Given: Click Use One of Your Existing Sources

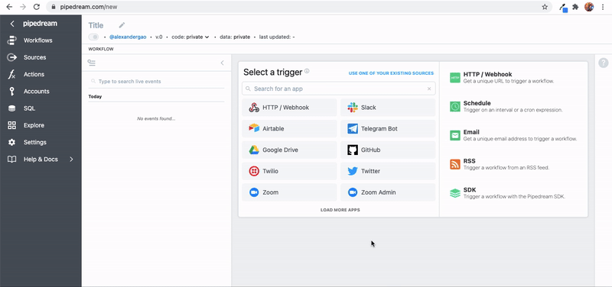Looking at the screenshot, I should (x=391, y=73).
